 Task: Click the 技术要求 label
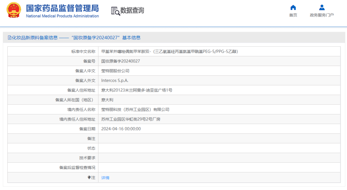[x=87, y=158]
